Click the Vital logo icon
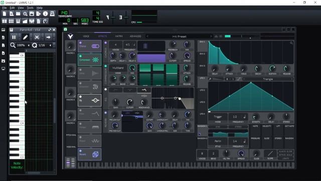The image size is (321, 181). [70, 37]
